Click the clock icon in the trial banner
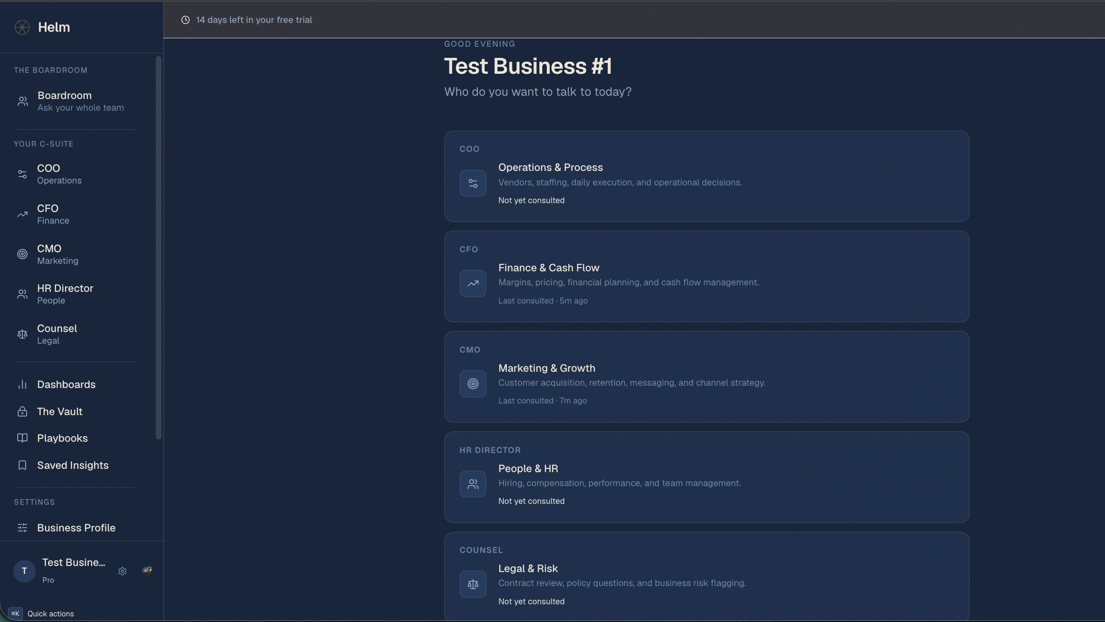The width and height of the screenshot is (1105, 622). [x=185, y=20]
